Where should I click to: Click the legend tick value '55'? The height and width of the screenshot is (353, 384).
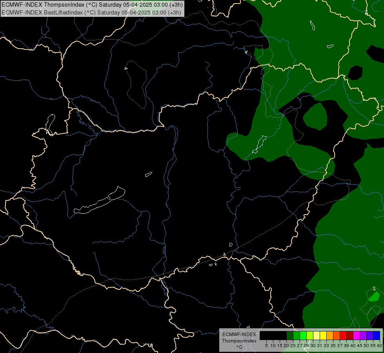click(x=373, y=346)
